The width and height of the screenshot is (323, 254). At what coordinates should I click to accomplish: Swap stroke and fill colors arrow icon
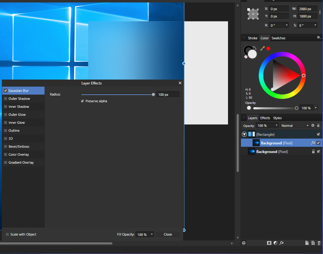point(255,48)
